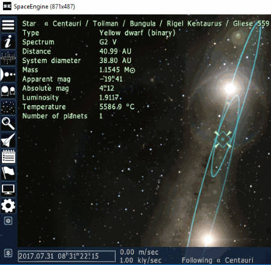
Task: Click the 'Luminosity' label
Action: (x=40, y=97)
